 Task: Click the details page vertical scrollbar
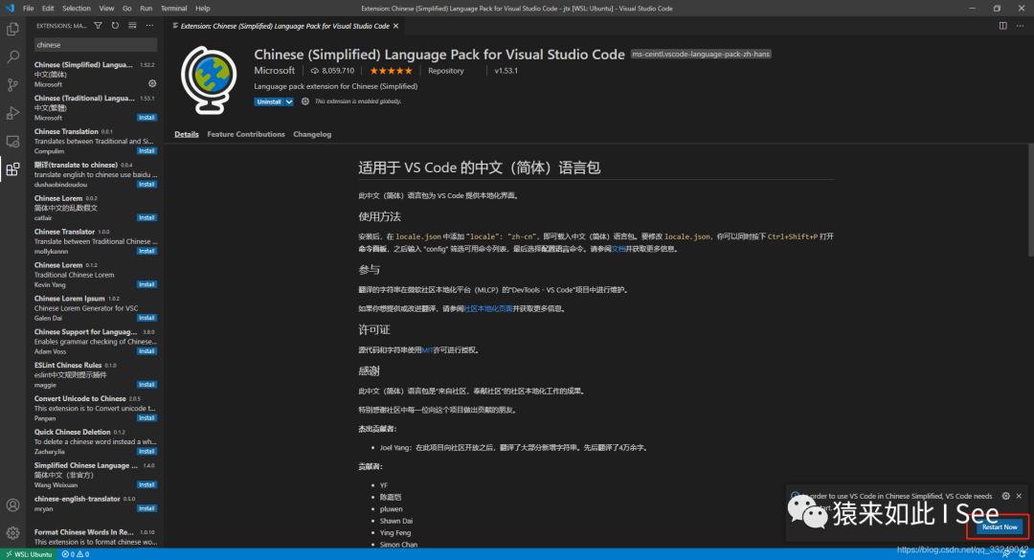pyautogui.click(x=1030, y=200)
